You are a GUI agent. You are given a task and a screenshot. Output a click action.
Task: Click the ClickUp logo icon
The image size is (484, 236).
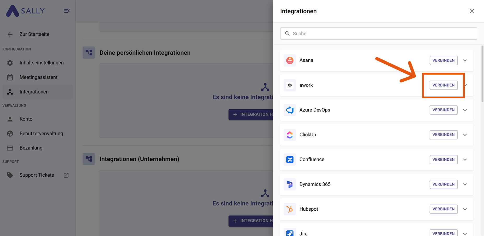(290, 135)
